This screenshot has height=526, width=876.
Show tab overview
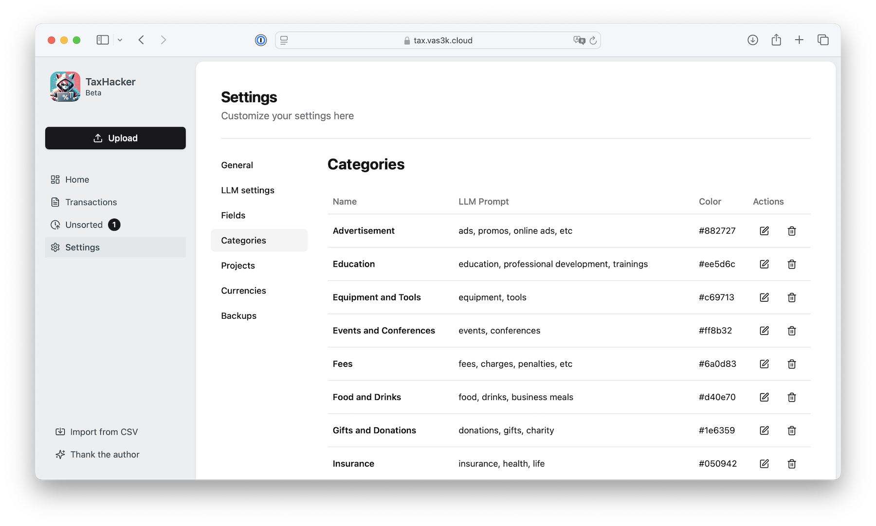[x=823, y=40]
